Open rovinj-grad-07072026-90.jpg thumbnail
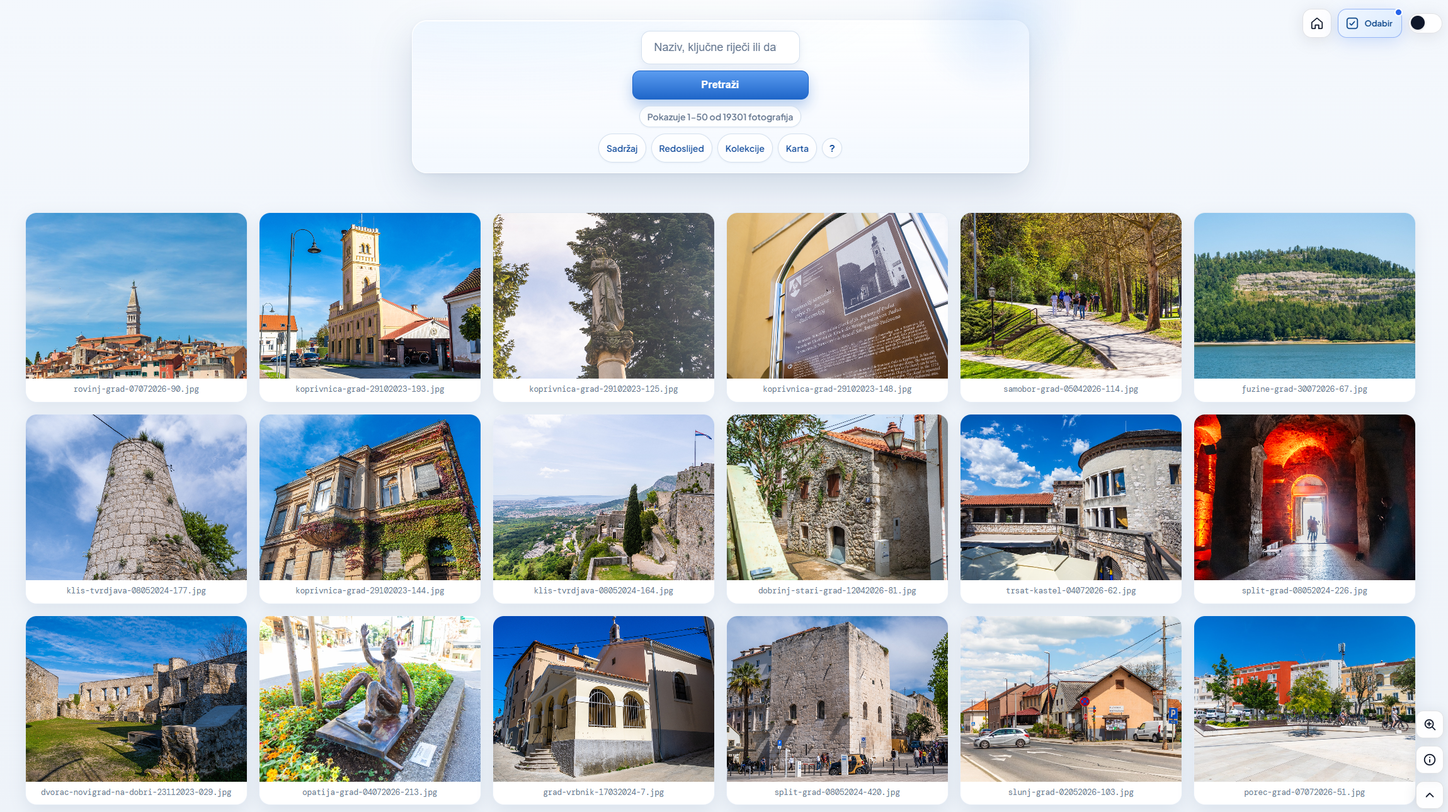The height and width of the screenshot is (812, 1448). click(x=136, y=295)
